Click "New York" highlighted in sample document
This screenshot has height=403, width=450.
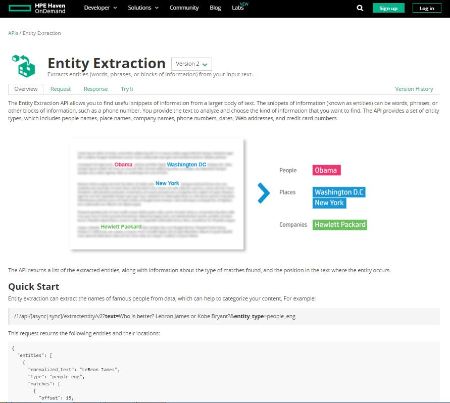pyautogui.click(x=167, y=183)
